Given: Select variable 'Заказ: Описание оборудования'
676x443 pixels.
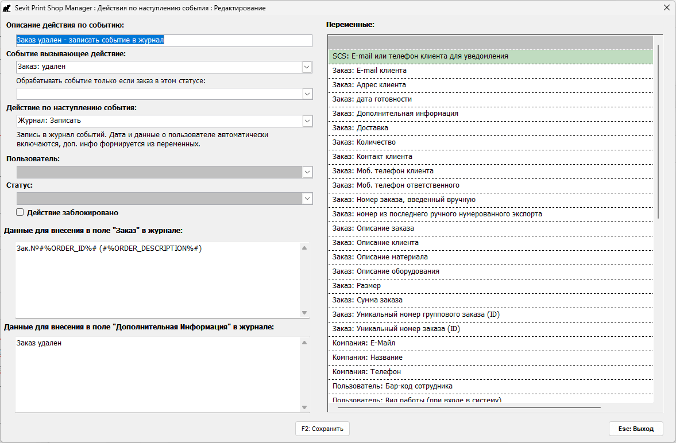Looking at the screenshot, I should (490, 271).
